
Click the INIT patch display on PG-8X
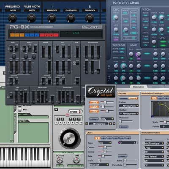click(x=81, y=34)
